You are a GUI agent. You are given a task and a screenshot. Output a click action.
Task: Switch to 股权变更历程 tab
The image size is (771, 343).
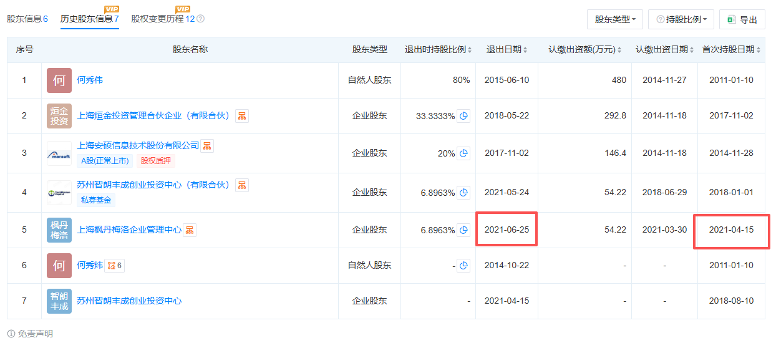[163, 19]
